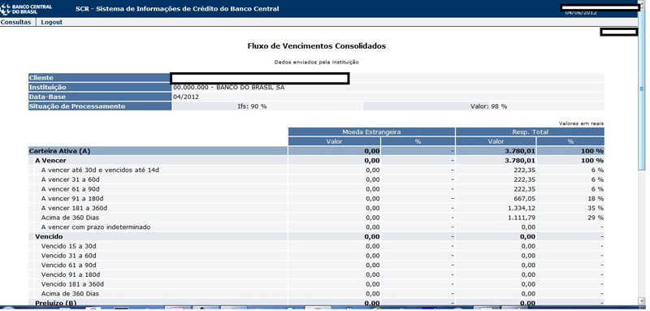Screen dimensions: 650x311
Task: Click A vencer com prazo indeterminado label
Action: point(96,227)
